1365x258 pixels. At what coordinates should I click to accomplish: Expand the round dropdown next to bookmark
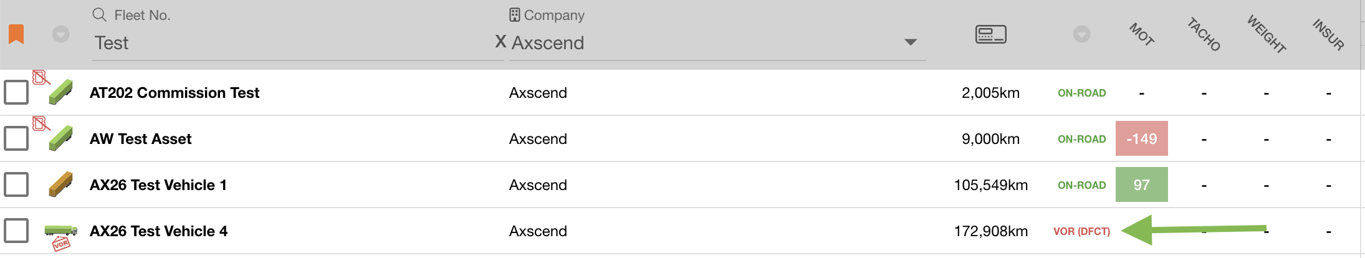coord(60,34)
